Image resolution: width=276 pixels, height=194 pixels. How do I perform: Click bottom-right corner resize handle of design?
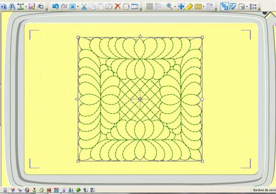point(202,161)
